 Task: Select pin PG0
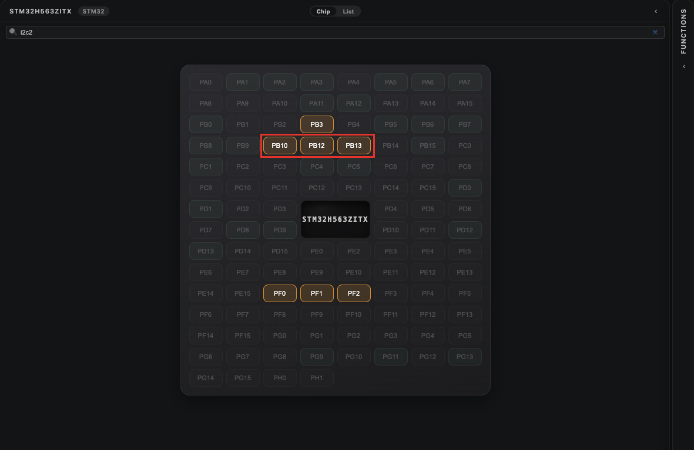280,336
